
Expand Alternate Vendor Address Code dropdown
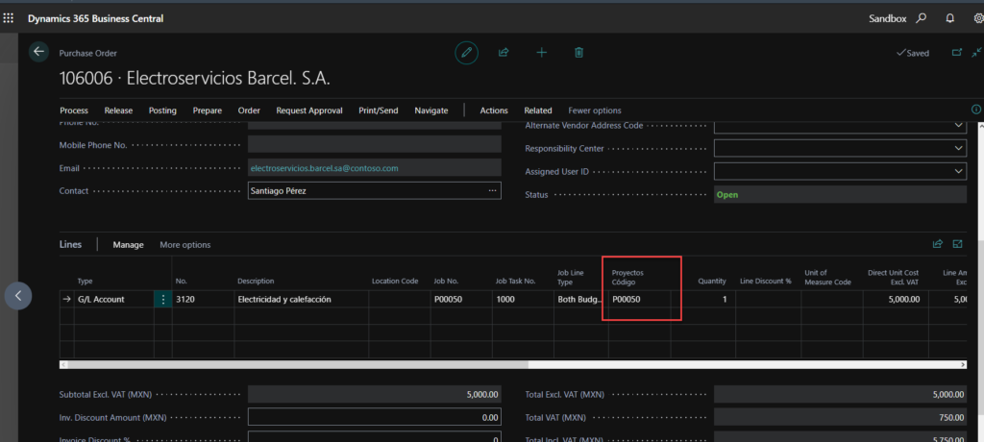click(958, 126)
